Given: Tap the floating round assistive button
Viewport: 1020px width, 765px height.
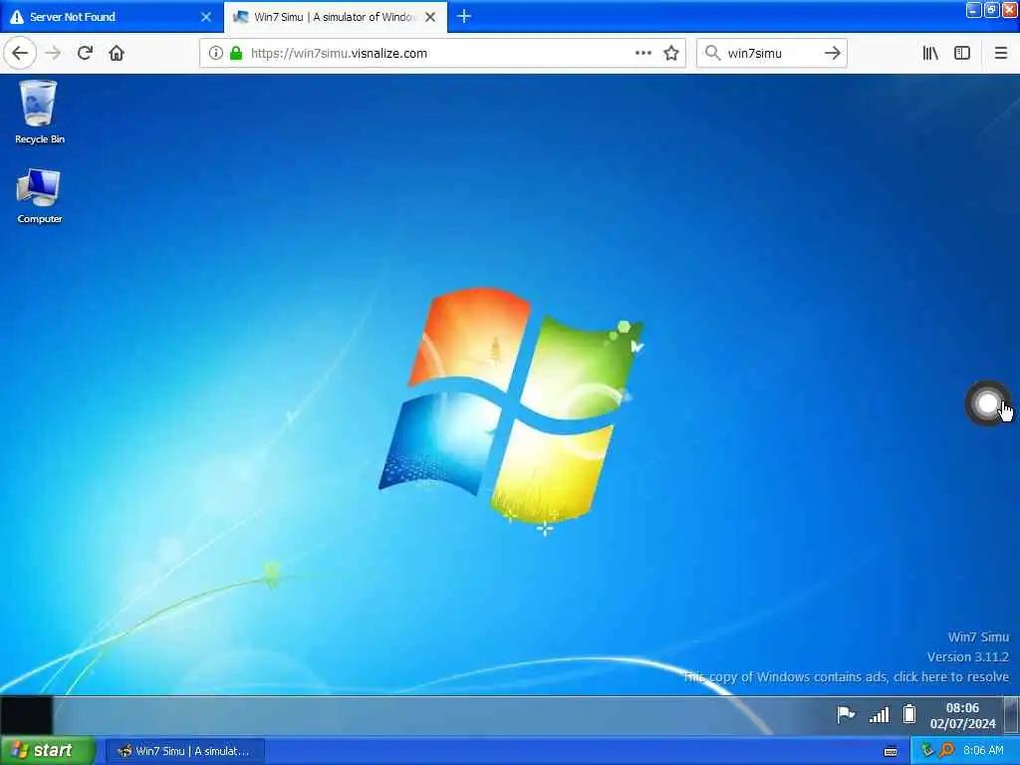Looking at the screenshot, I should (x=987, y=404).
